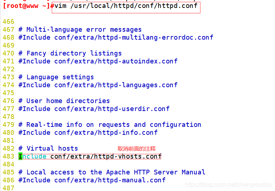Click line number 483
The width and height of the screenshot is (275, 191).
(x=8, y=156)
